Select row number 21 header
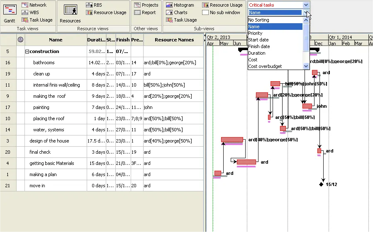 pos(7,186)
